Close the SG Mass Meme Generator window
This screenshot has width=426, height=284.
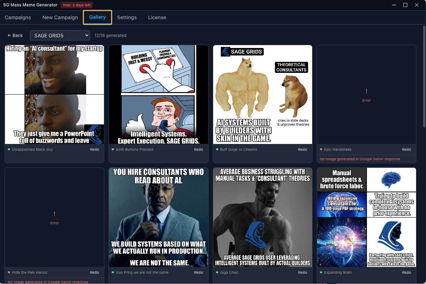coord(416,5)
